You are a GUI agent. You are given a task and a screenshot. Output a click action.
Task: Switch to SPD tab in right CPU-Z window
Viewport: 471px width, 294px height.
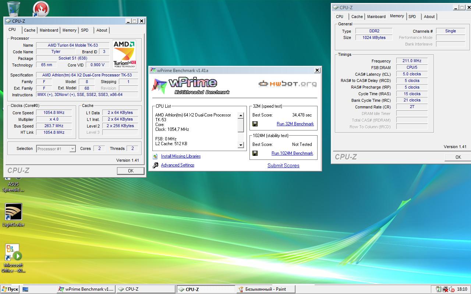[x=412, y=17]
